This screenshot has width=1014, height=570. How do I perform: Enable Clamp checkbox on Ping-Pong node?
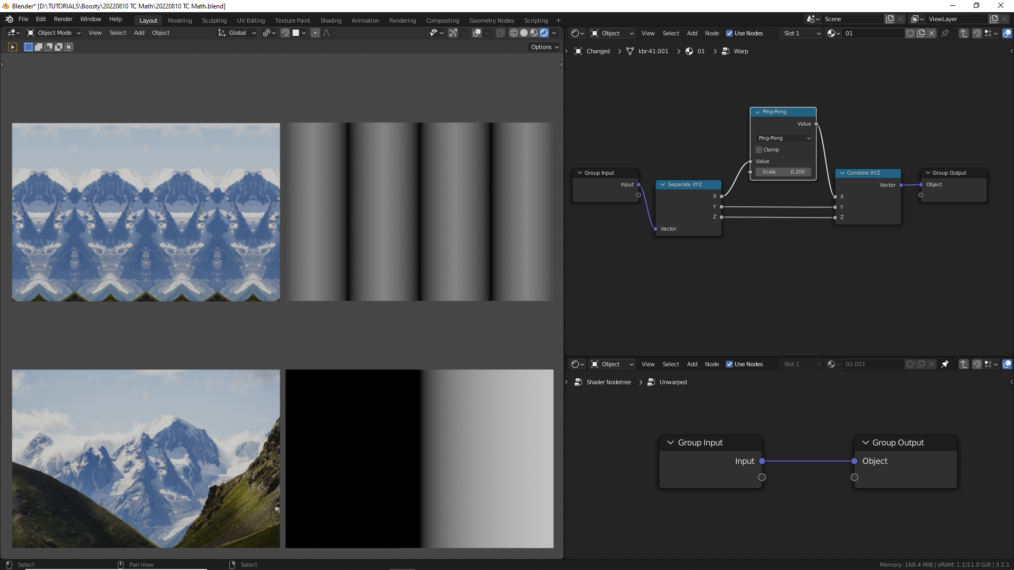click(759, 150)
